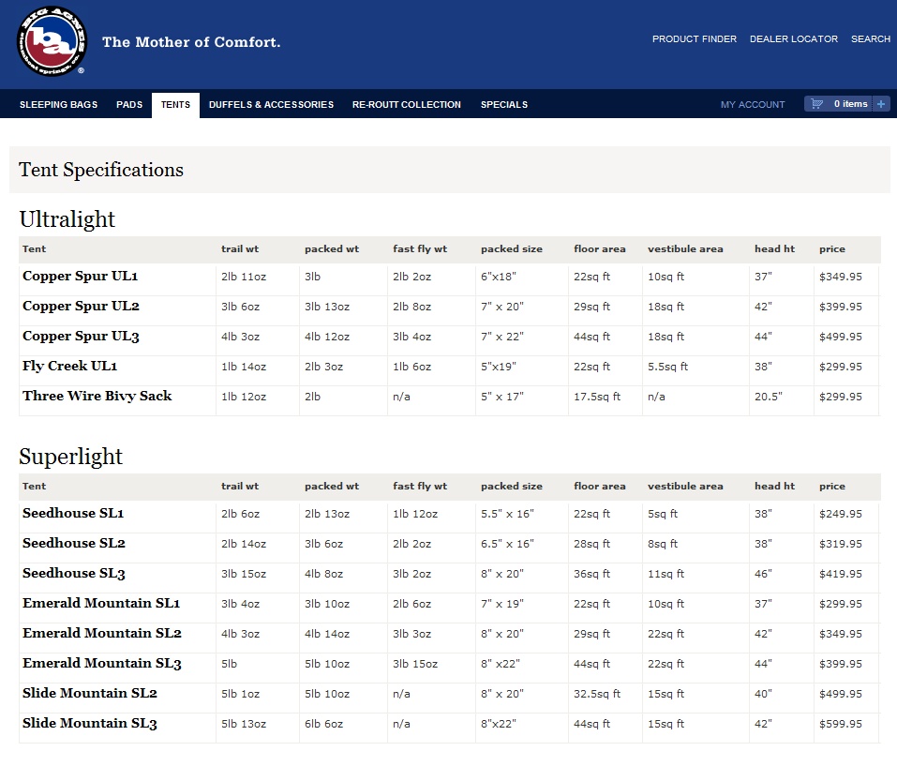This screenshot has height=766, width=897.
Task: Select Seedhouse SL2 price $319.95
Action: tap(841, 544)
